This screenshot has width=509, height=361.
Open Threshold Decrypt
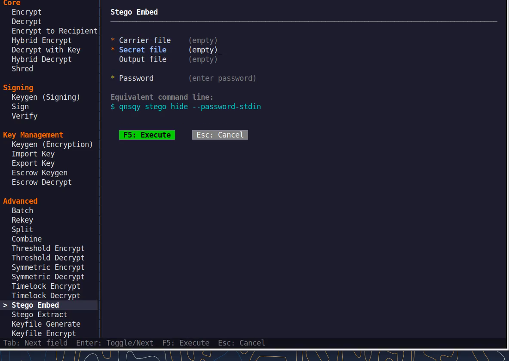coord(48,257)
